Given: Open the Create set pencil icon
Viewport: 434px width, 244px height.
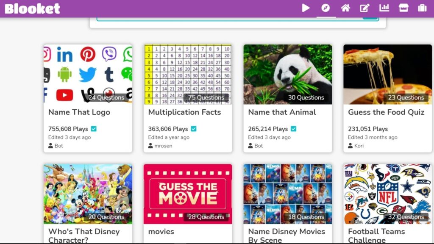Looking at the screenshot, I should [x=365, y=8].
